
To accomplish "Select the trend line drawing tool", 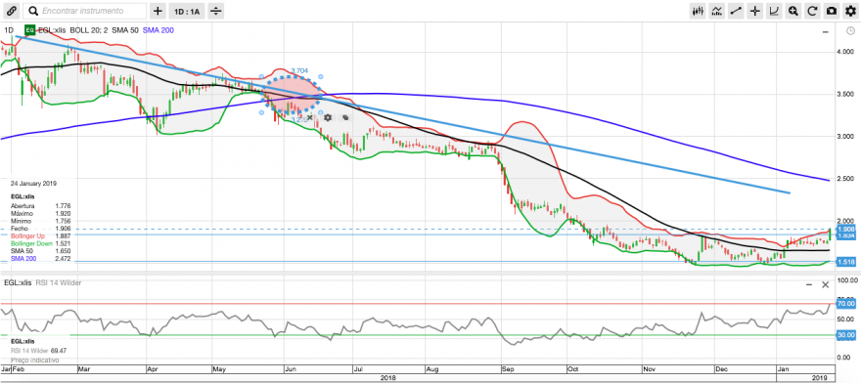I will tap(737, 11).
